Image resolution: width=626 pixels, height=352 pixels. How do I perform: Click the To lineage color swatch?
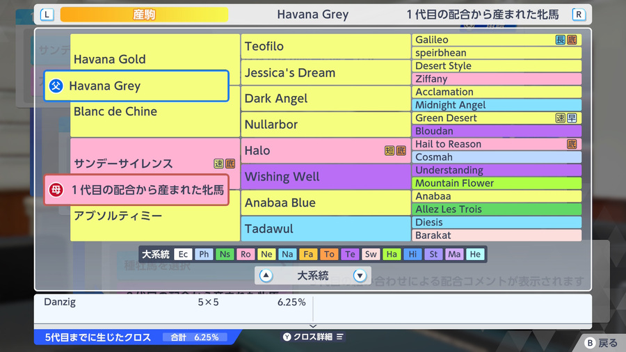pyautogui.click(x=329, y=254)
